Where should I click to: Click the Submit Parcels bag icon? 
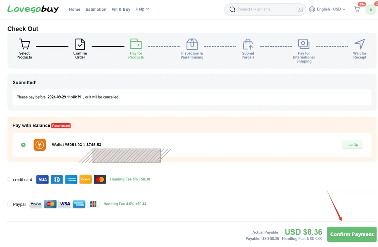(x=248, y=44)
